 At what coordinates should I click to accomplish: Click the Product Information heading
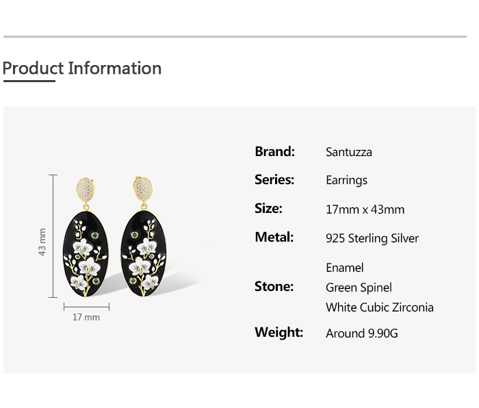coord(82,68)
